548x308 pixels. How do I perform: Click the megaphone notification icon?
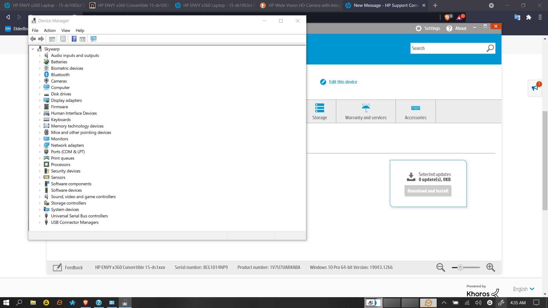click(x=535, y=88)
